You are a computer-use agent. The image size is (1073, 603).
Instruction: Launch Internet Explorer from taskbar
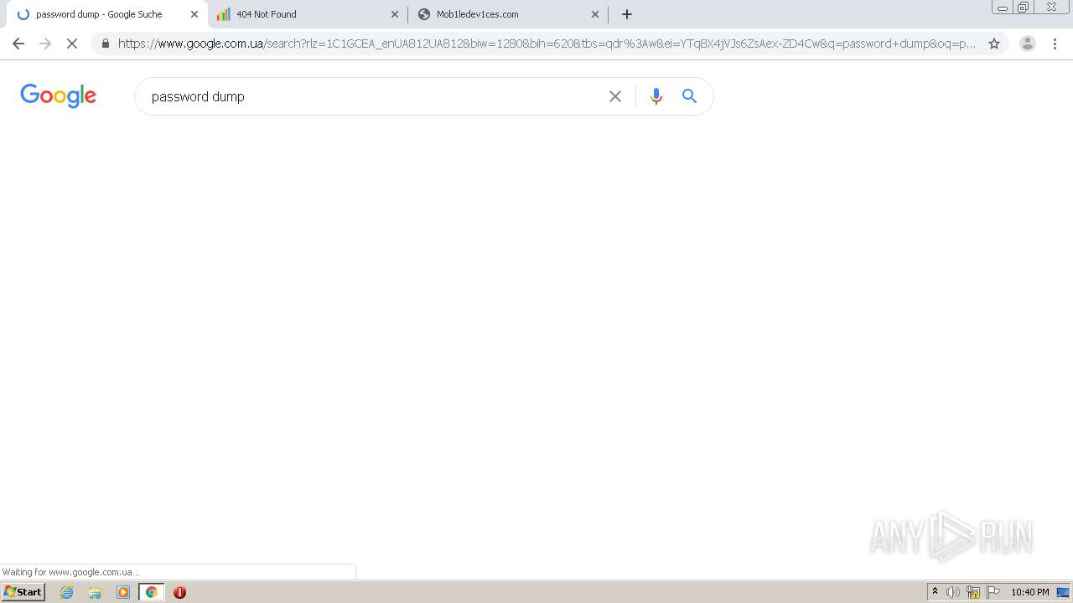point(67,592)
